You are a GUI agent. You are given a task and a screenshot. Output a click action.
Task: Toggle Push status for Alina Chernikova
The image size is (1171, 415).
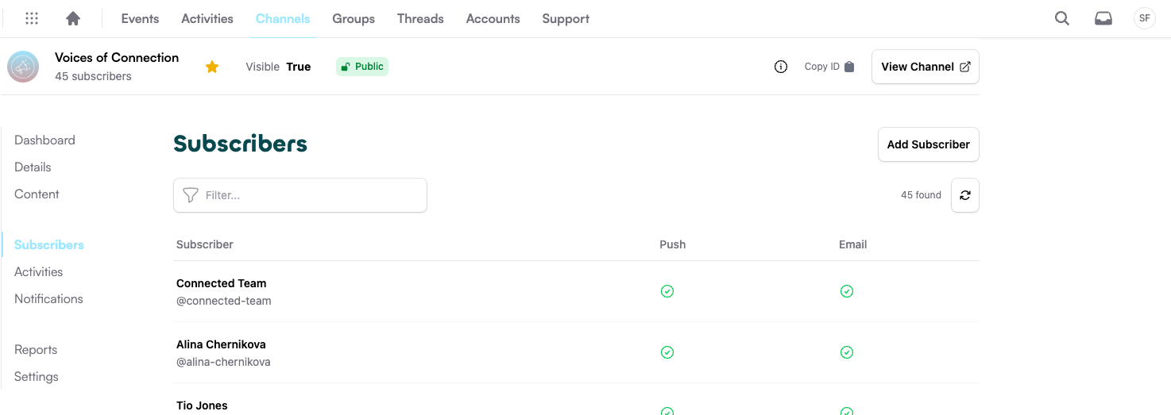(x=667, y=352)
